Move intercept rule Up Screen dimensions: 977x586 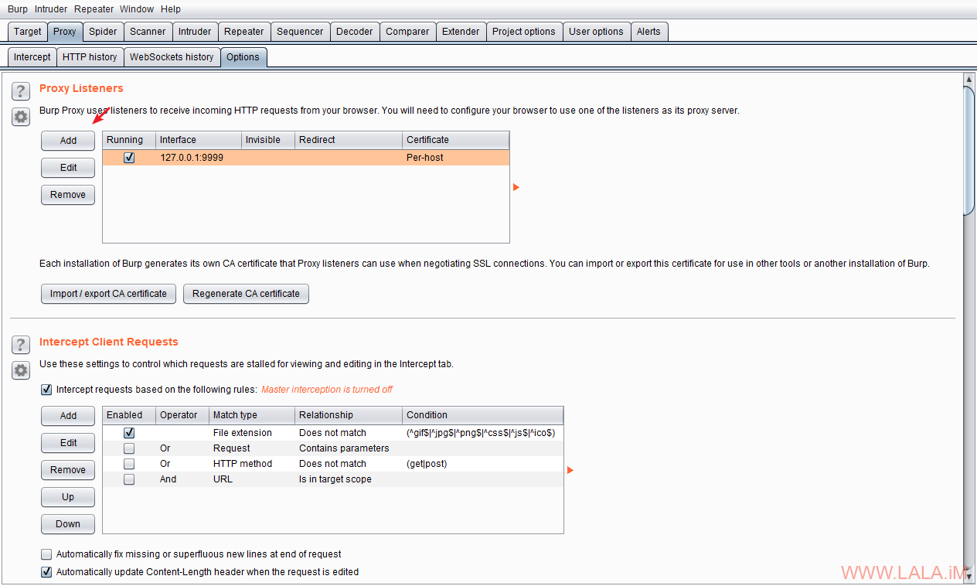pos(68,497)
